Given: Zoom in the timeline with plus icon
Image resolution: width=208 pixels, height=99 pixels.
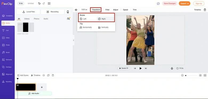Looking at the screenshot, I should point(201,75).
